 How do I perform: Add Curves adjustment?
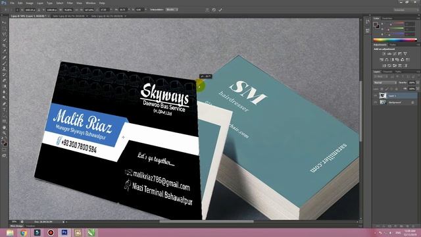coord(395,54)
